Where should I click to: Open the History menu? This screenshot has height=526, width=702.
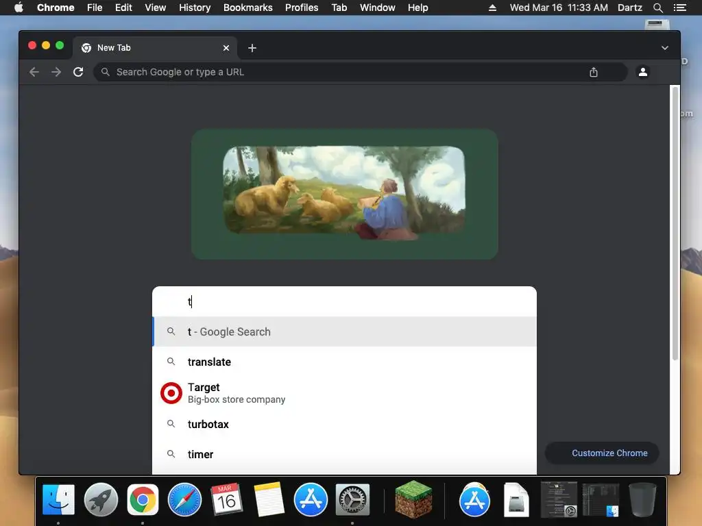pyautogui.click(x=195, y=8)
